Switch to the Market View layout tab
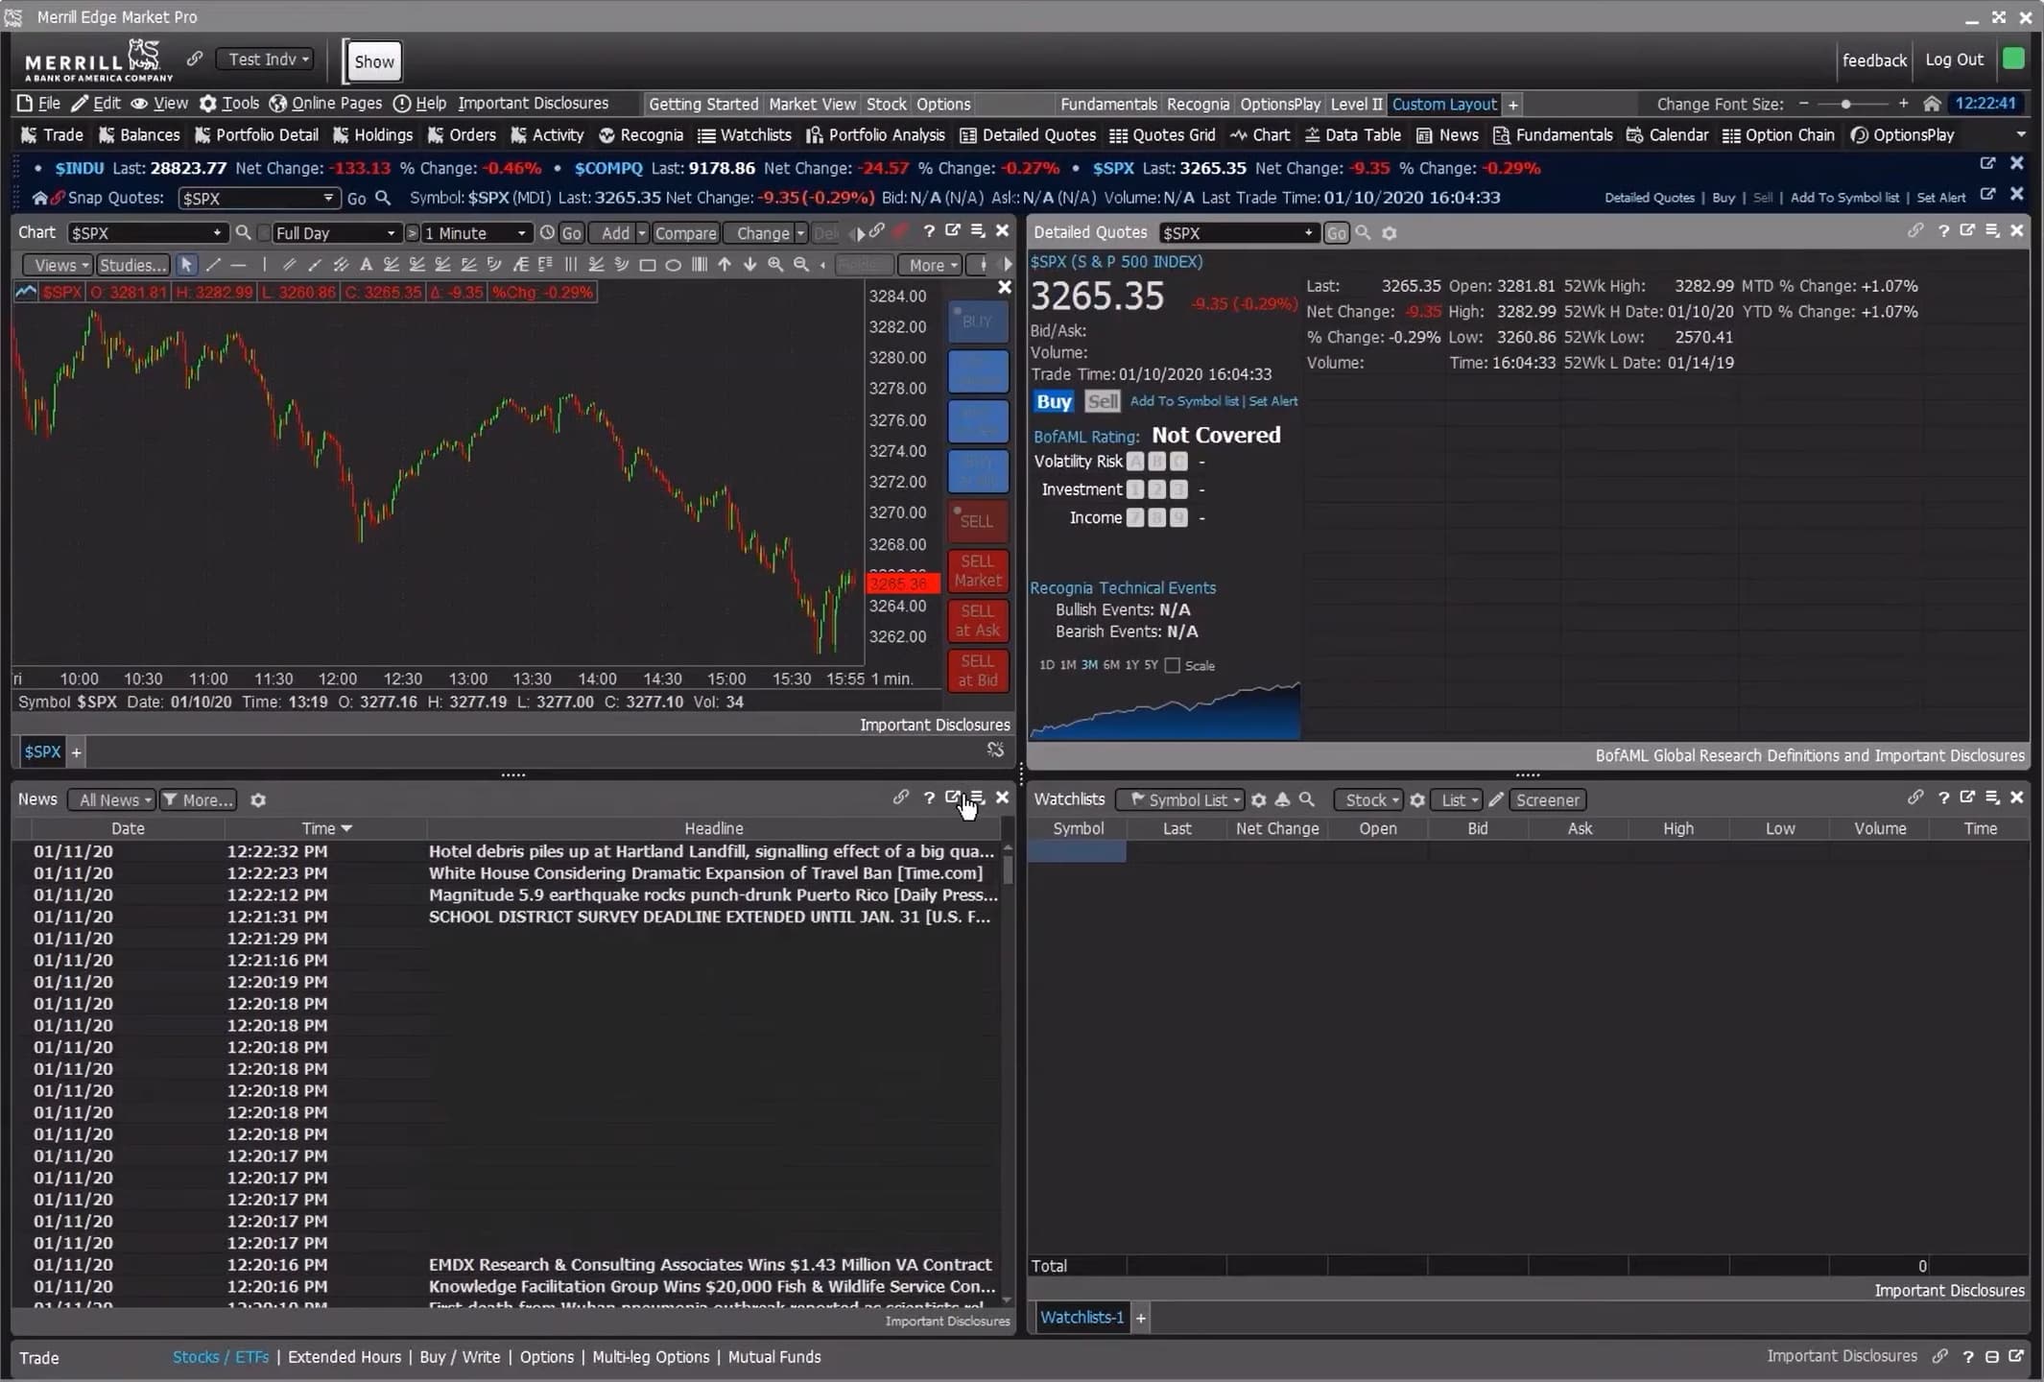This screenshot has height=1382, width=2044. [x=812, y=104]
